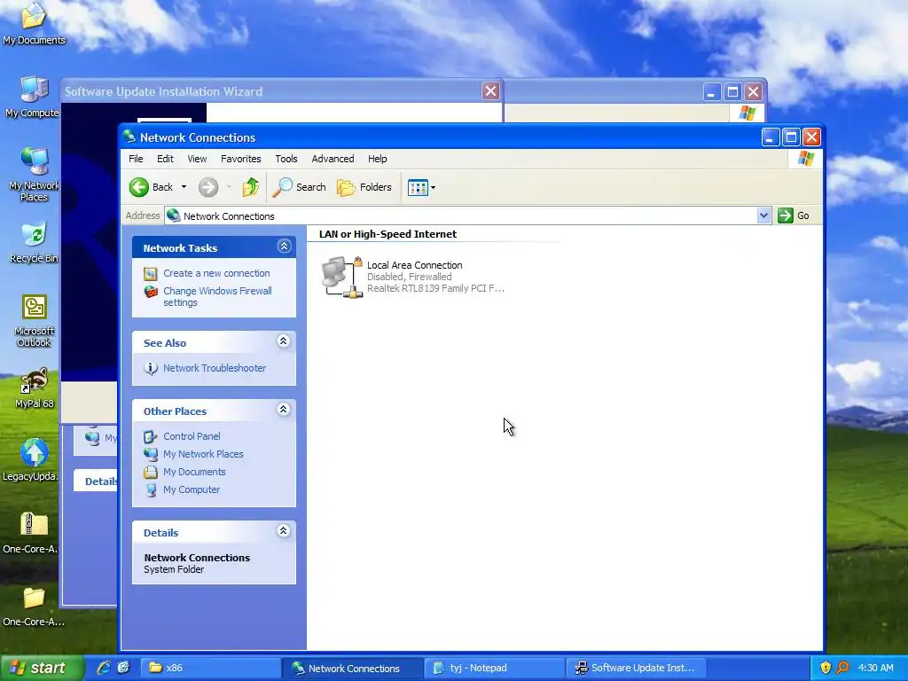Switch to Network Connections taskbar button
908x681 pixels.
pyautogui.click(x=353, y=668)
